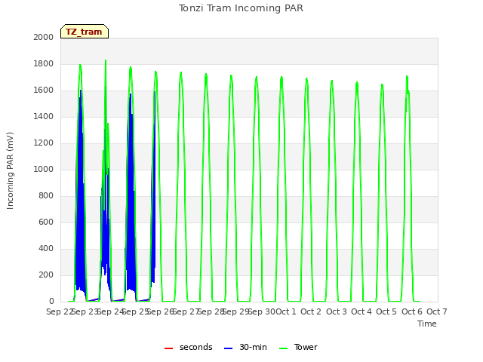Click the Oct 7 x-axis date label
This screenshot has height=362, width=483.
coord(437,311)
